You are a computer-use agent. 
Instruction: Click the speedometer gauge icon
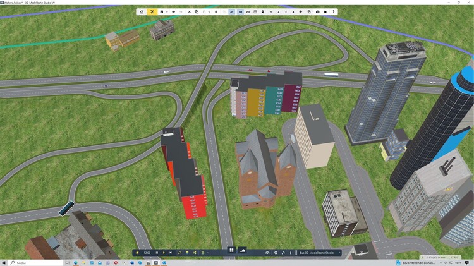(267, 253)
